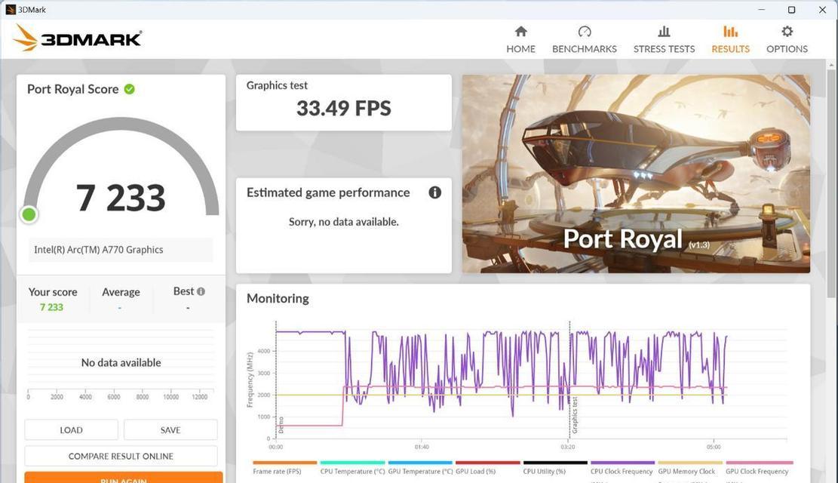Screen dimensions: 838x483
Task: Open the info icon for Estimated game performance
Action: (x=435, y=192)
